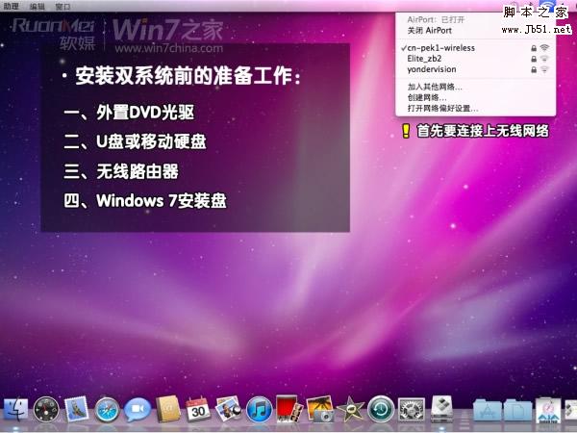Image resolution: width=577 pixels, height=433 pixels.
Task: Select the cn-pek1-wireless network
Action: click(475, 48)
